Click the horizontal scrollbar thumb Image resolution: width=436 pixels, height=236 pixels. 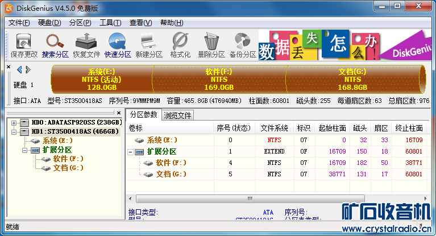click(x=250, y=198)
